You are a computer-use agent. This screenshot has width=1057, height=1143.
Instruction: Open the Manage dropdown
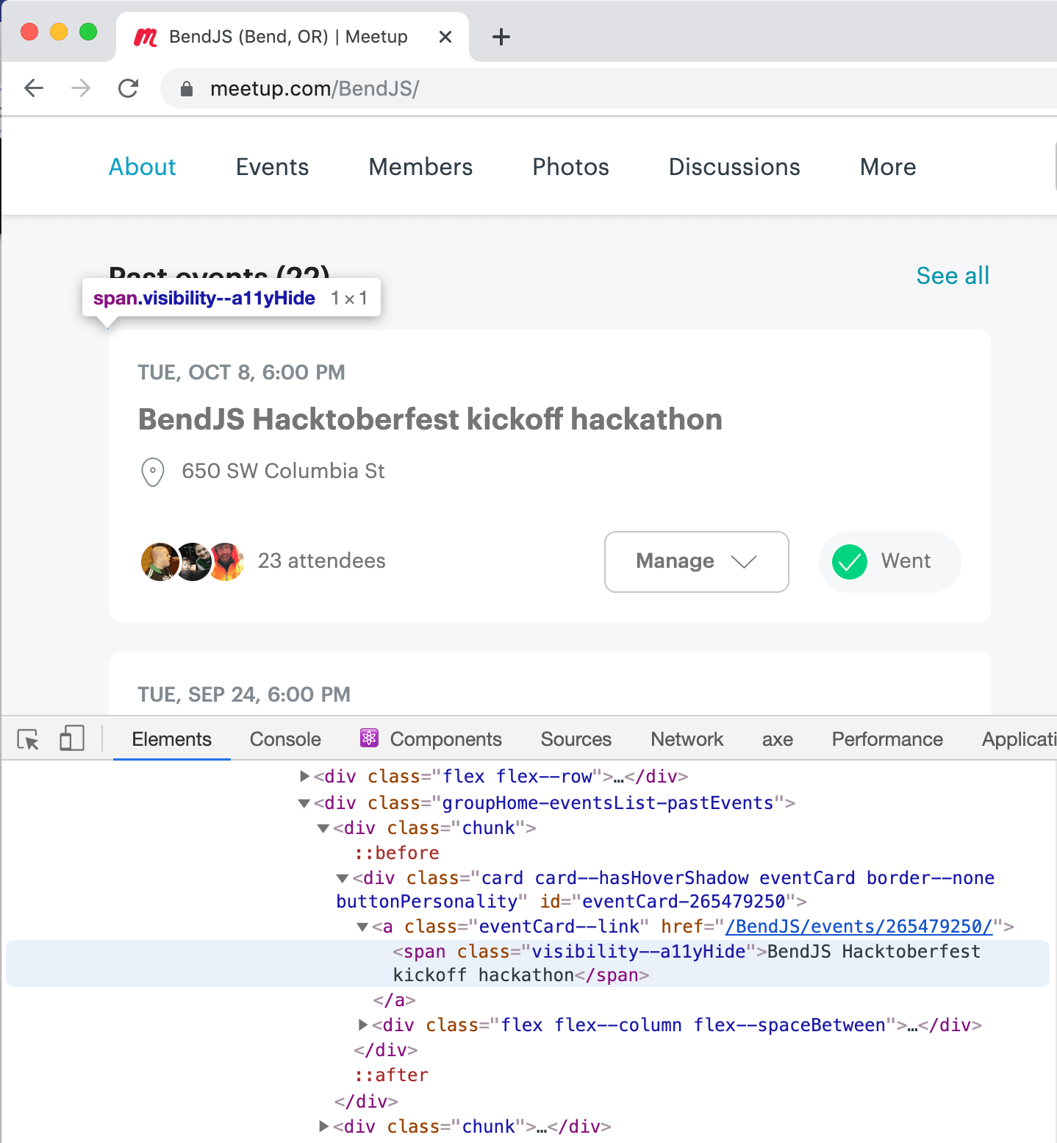click(x=695, y=562)
